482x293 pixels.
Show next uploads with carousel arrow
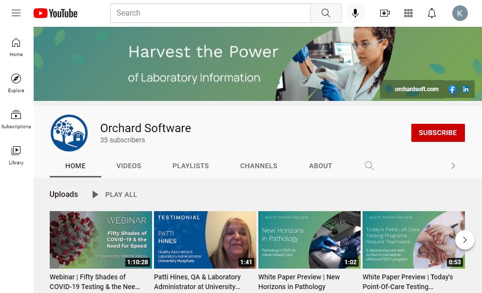(x=465, y=240)
